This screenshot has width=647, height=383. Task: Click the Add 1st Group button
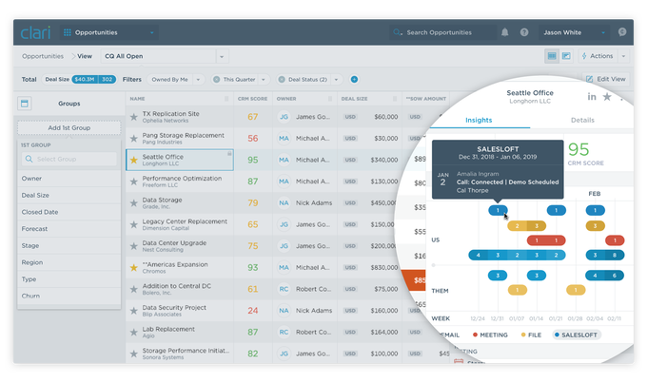[69, 127]
